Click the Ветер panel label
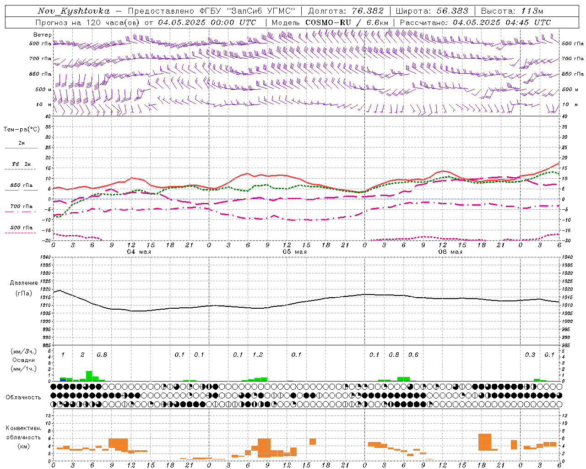 (x=42, y=35)
